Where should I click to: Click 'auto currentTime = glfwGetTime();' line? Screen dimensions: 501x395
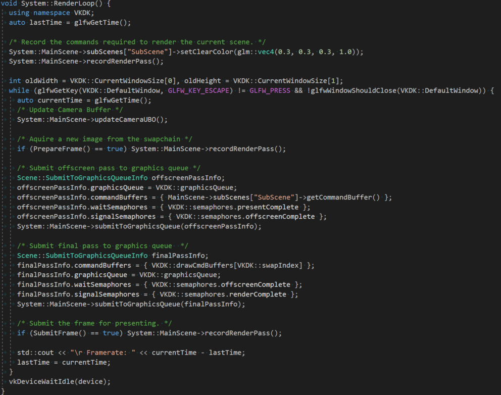coord(84,101)
